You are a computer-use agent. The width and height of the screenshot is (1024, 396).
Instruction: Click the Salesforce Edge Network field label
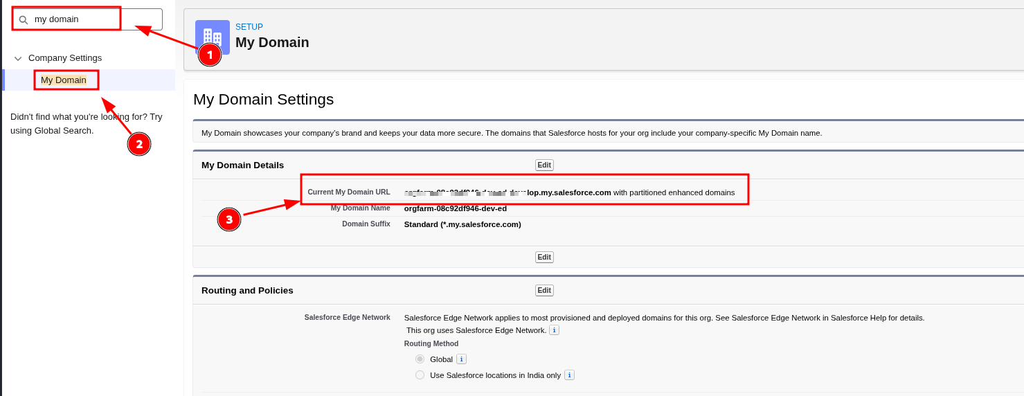[348, 317]
